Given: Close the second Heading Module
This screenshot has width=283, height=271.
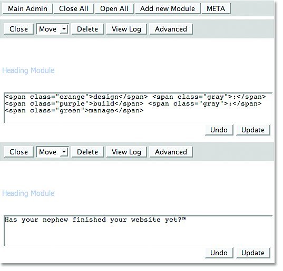Looking at the screenshot, I should [19, 152].
